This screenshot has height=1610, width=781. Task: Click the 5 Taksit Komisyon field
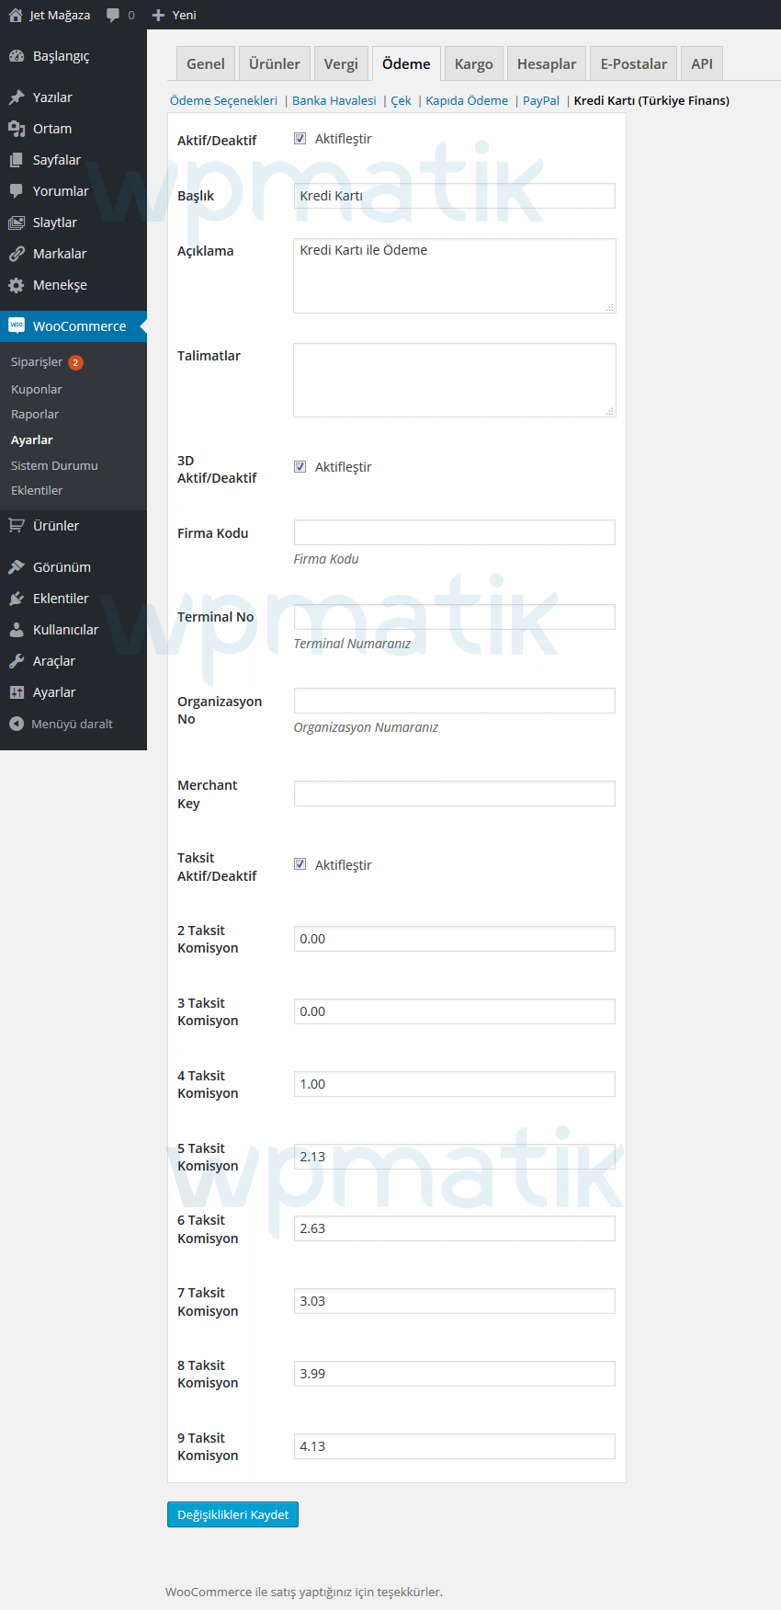pos(455,1157)
